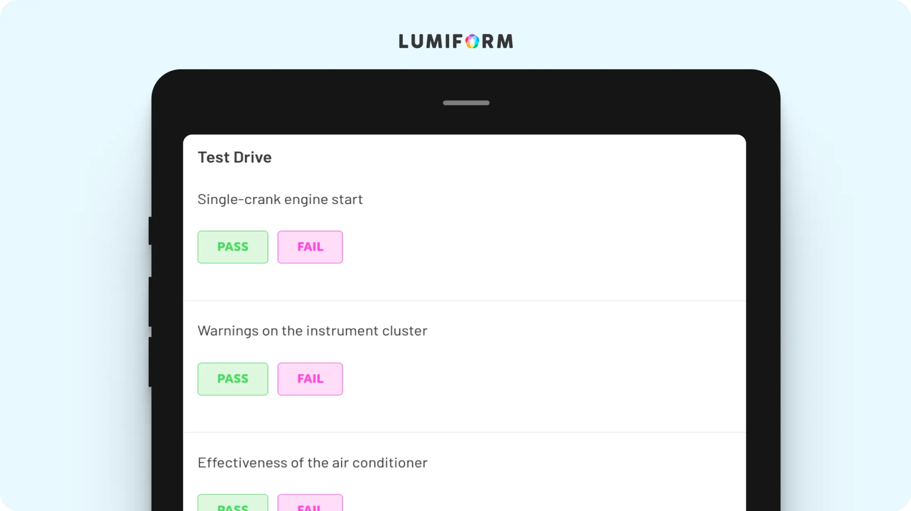Choose FAIL for air conditioner effectiveness
Screen dimensions: 911x511
(310, 503)
